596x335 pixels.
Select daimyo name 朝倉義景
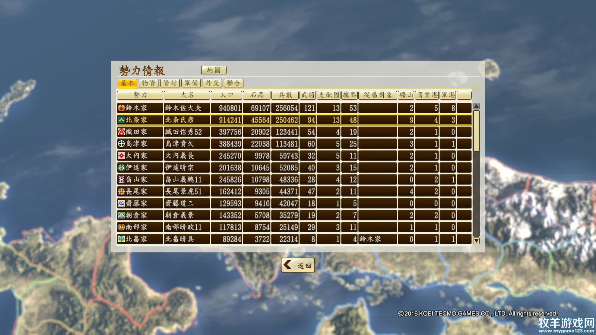click(179, 215)
